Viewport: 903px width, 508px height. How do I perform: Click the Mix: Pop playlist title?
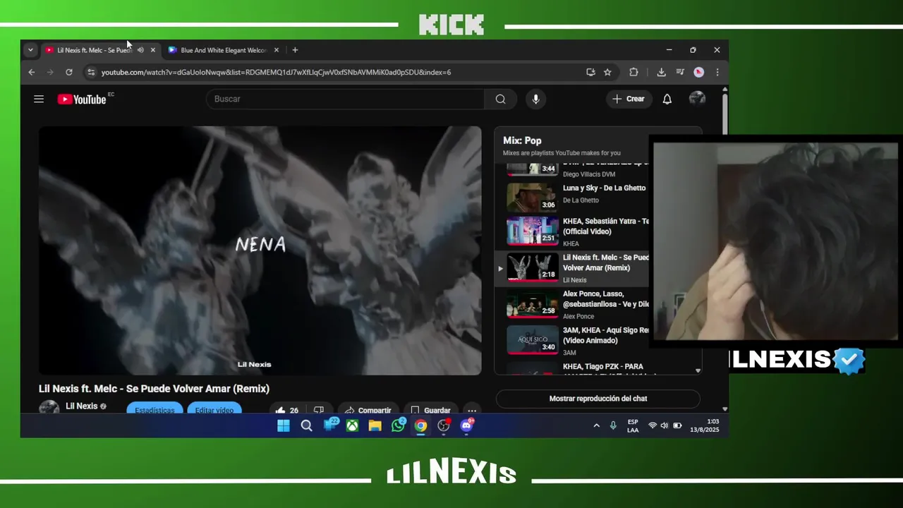tap(522, 140)
